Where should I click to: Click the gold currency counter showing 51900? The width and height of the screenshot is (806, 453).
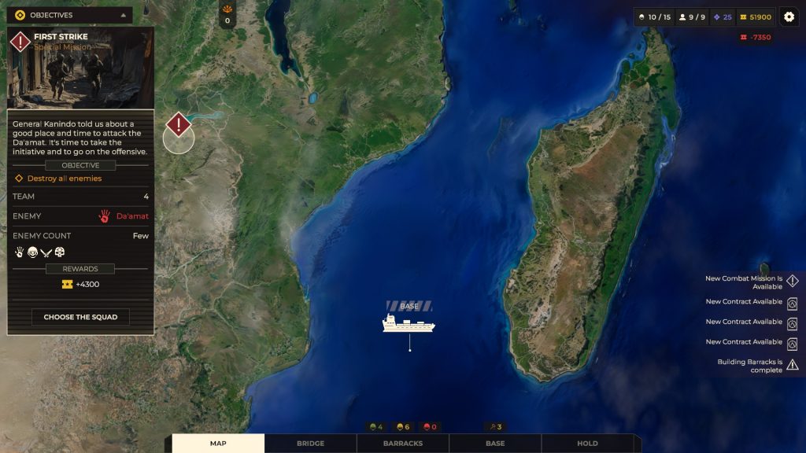click(x=754, y=17)
